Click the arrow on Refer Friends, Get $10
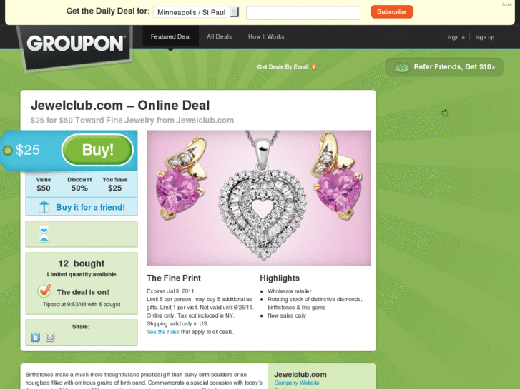The height and width of the screenshot is (389, 520). tap(494, 68)
